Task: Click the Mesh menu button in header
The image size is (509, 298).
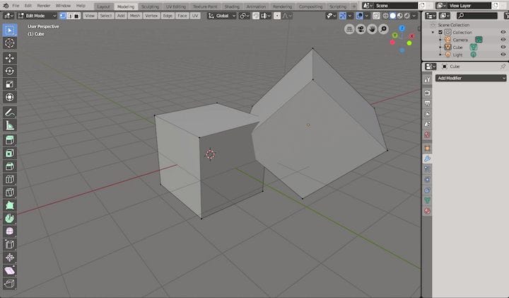Action: click(x=134, y=16)
